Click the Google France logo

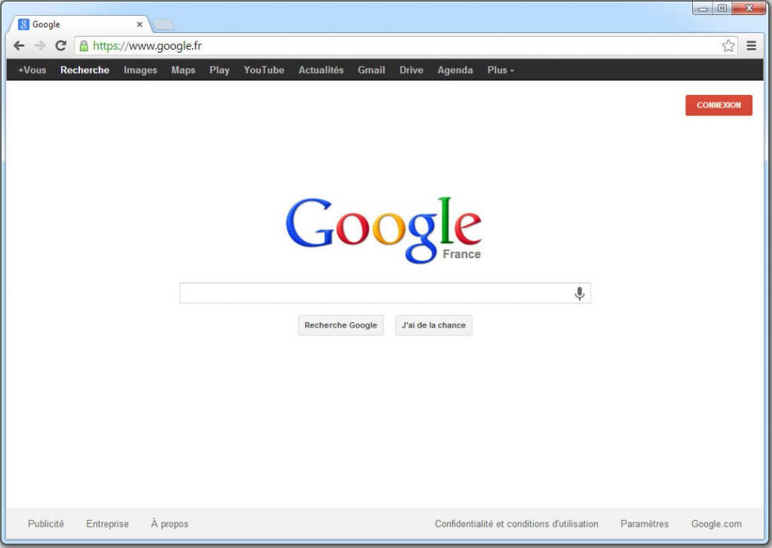point(384,230)
